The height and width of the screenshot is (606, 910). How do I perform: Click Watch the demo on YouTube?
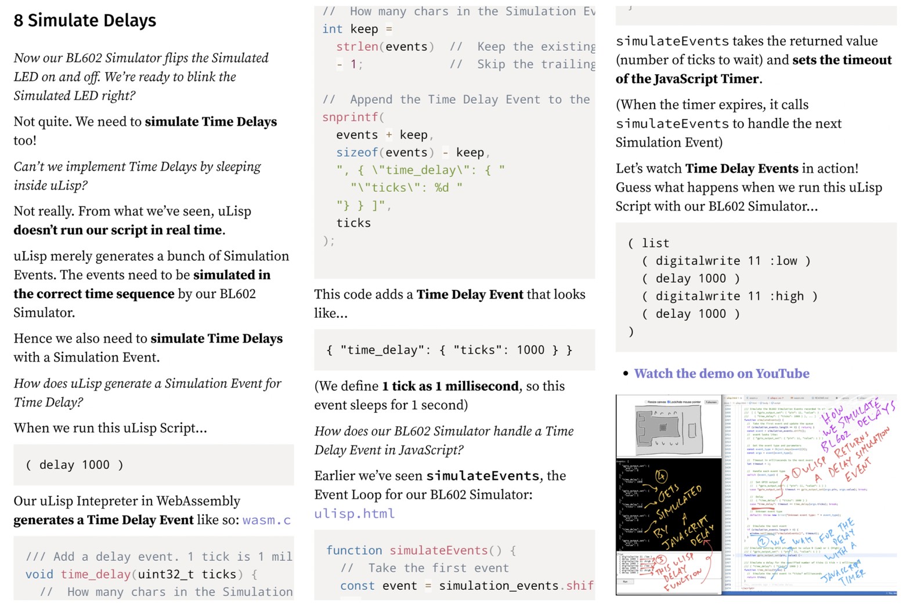721,373
